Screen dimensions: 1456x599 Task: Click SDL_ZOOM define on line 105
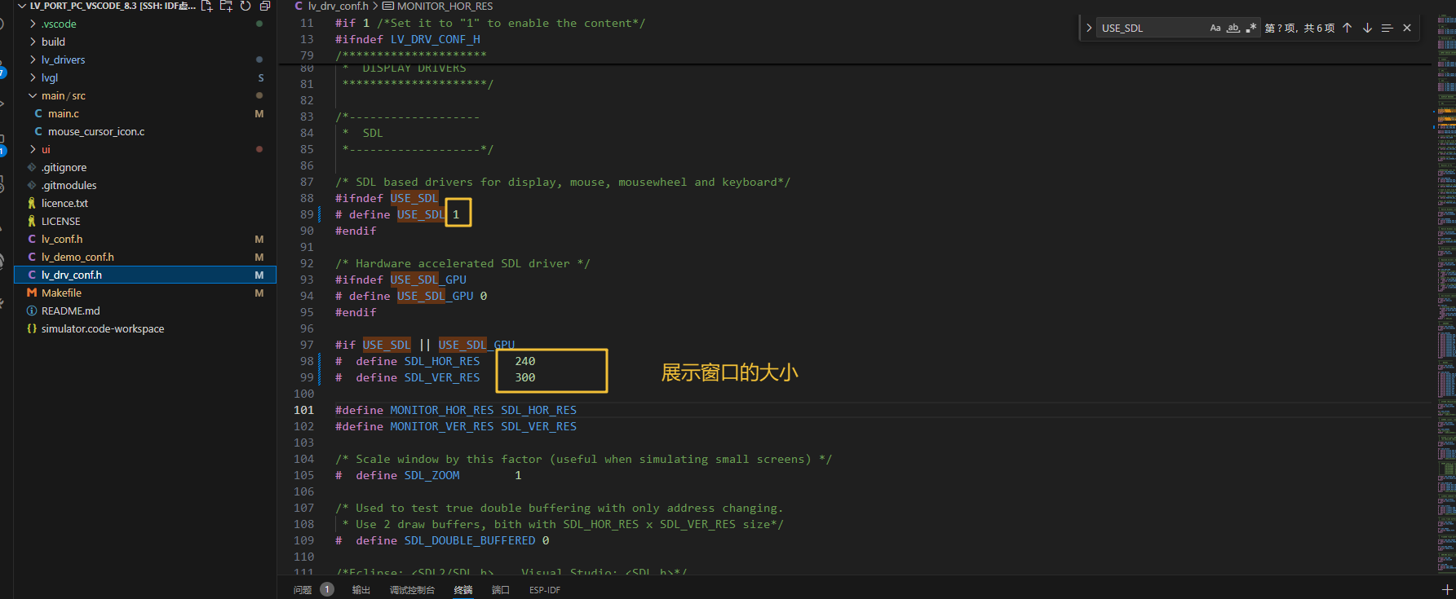click(431, 475)
